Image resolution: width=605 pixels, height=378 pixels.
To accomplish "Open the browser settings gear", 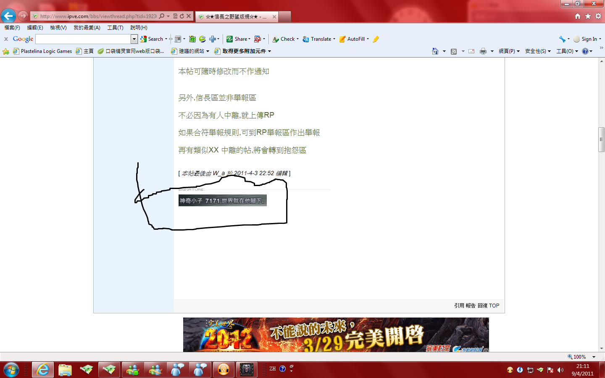I will tap(598, 16).
